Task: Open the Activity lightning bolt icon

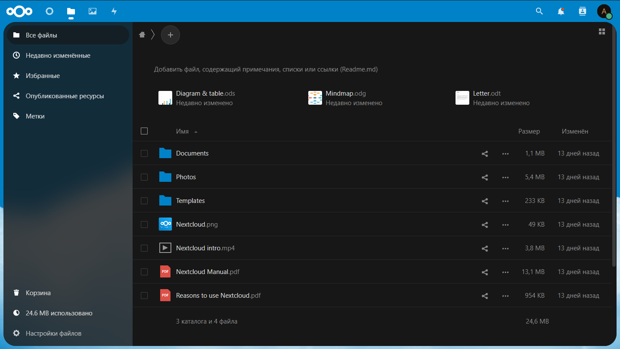Action: click(x=114, y=11)
